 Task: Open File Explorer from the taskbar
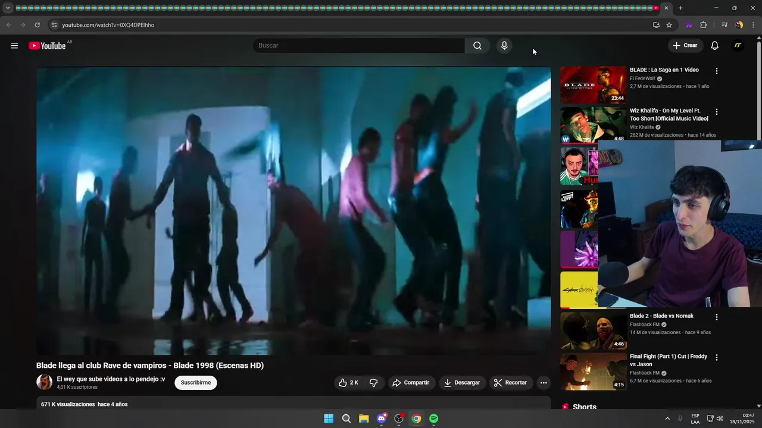coord(364,418)
